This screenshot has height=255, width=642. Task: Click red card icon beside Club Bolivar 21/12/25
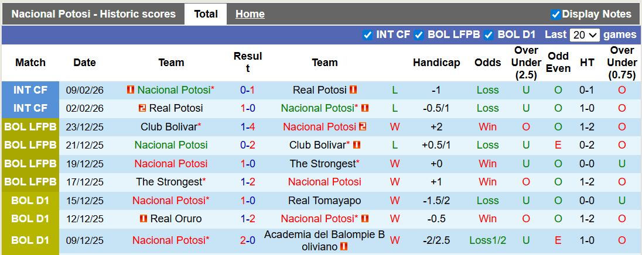coord(357,144)
